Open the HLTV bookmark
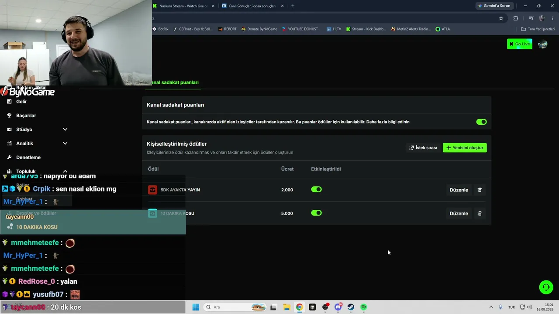The height and width of the screenshot is (314, 559). (x=334, y=29)
